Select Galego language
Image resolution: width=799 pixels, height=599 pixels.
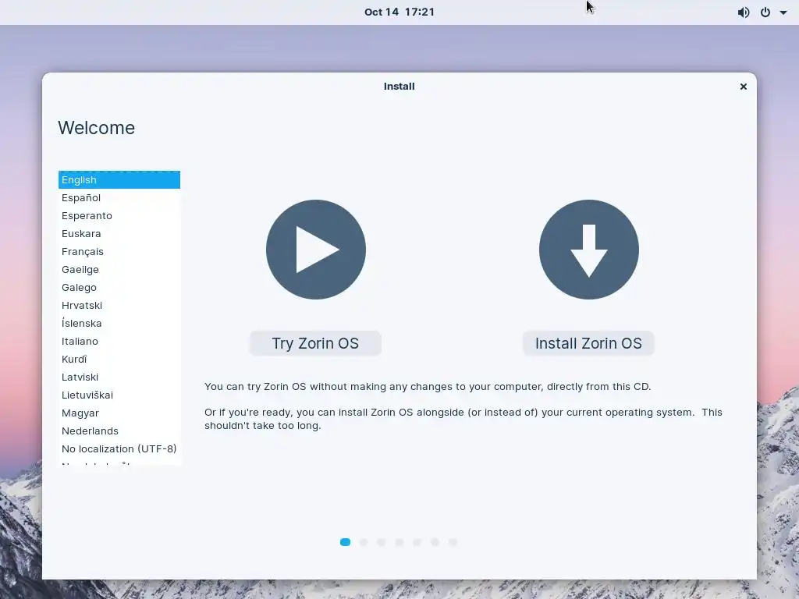click(x=119, y=287)
